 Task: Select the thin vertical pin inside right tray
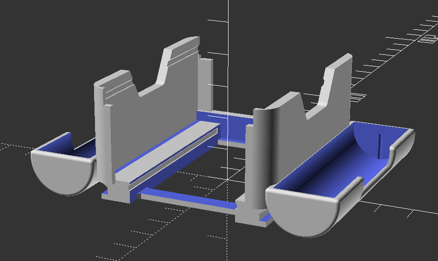[379, 146]
